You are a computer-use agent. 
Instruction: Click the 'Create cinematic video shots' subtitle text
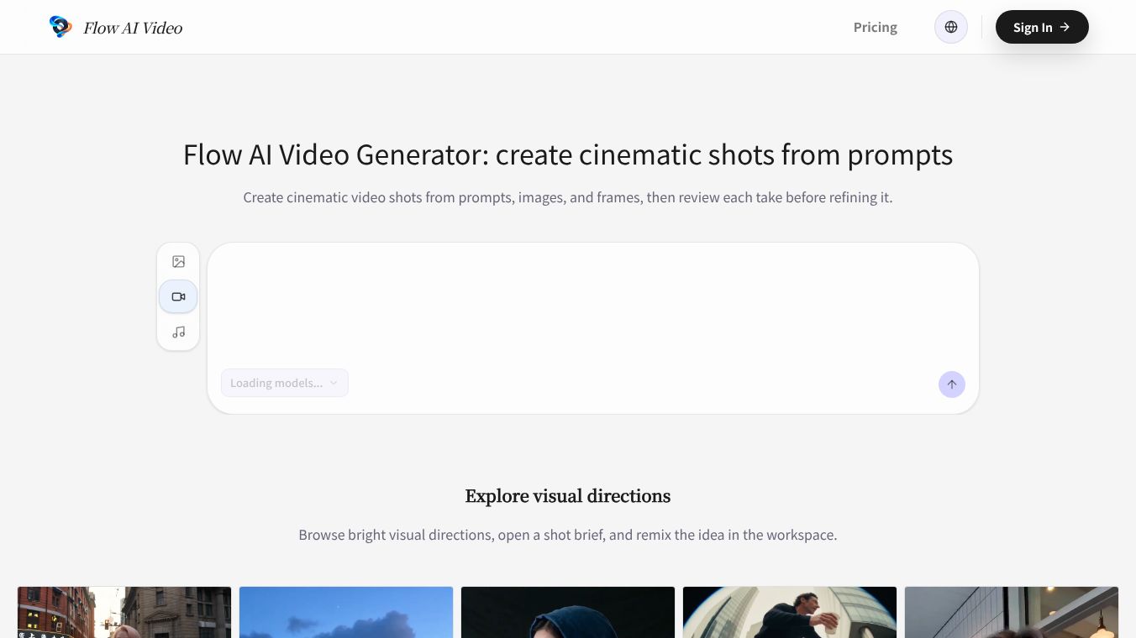pyautogui.click(x=568, y=197)
